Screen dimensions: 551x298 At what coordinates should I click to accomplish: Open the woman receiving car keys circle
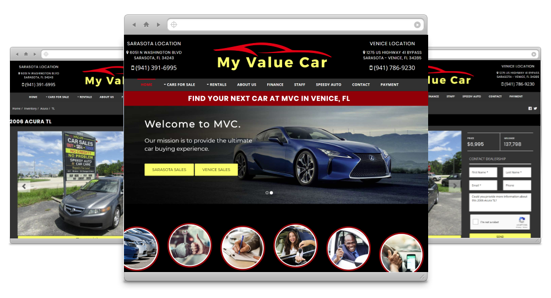point(295,246)
